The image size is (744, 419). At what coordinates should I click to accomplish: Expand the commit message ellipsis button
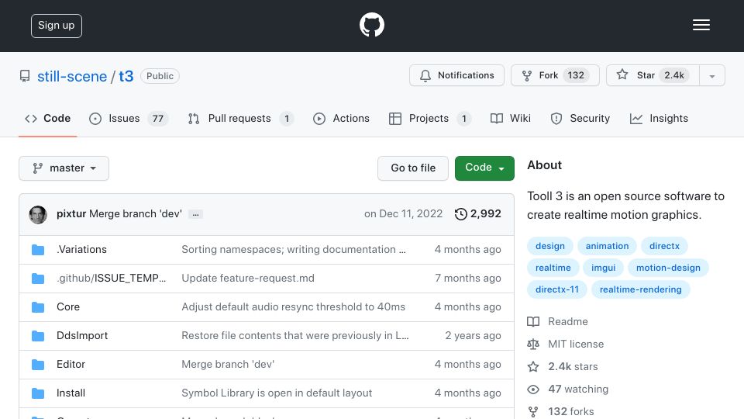coord(195,214)
